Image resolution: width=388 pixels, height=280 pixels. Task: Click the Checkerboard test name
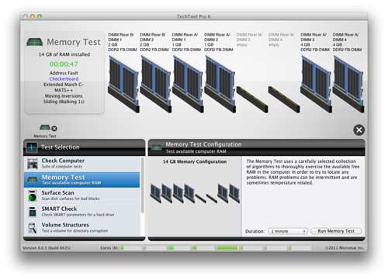click(64, 78)
